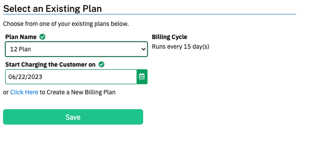This screenshot has width=309, height=157.
Task: Open the calendar date picker icon
Action: 142,77
